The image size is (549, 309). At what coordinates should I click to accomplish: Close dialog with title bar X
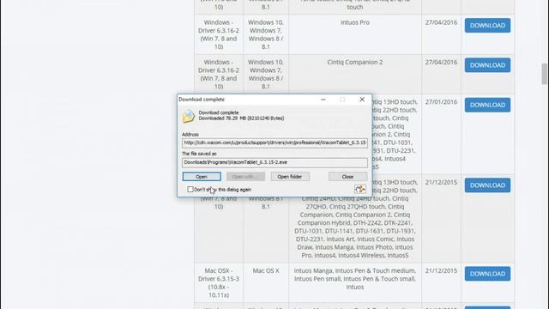pos(362,100)
